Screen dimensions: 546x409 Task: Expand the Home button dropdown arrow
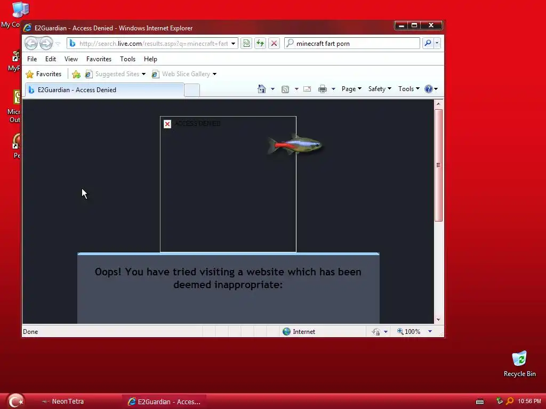click(272, 89)
